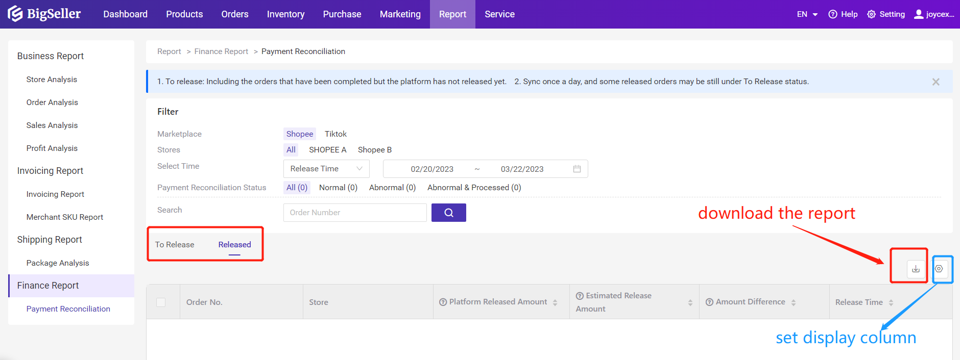
Task: Click the download report icon
Action: click(x=916, y=269)
